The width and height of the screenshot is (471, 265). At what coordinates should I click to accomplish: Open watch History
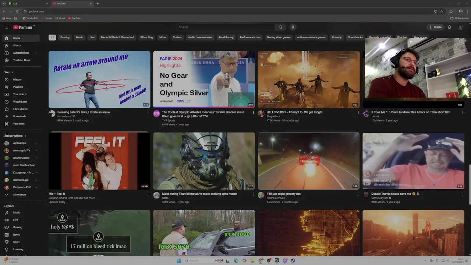22,79
